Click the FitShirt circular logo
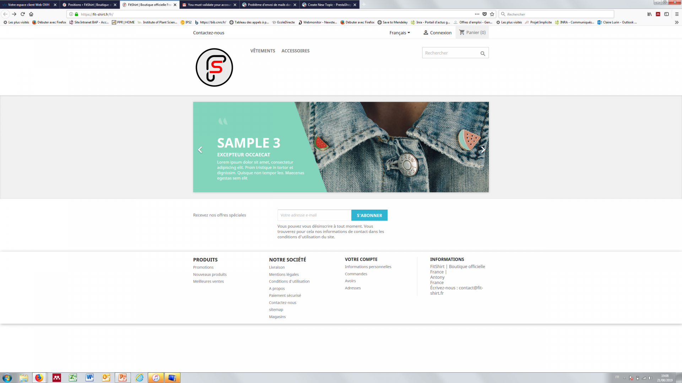This screenshot has width=682, height=383. [214, 67]
